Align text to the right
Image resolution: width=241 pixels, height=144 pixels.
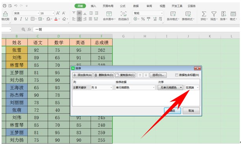(85, 19)
